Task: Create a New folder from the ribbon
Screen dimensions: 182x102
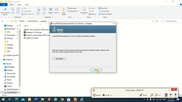Action: click(x=64, y=11)
